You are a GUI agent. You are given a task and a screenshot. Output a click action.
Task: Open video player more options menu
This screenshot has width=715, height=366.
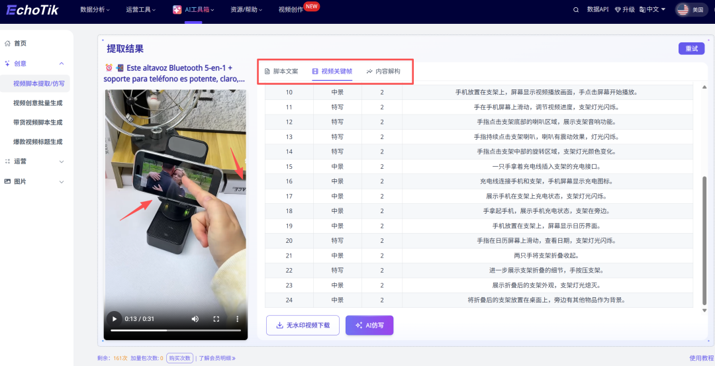[x=237, y=318]
